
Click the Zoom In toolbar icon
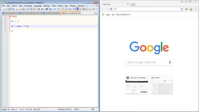pyautogui.click(x=55, y=9)
